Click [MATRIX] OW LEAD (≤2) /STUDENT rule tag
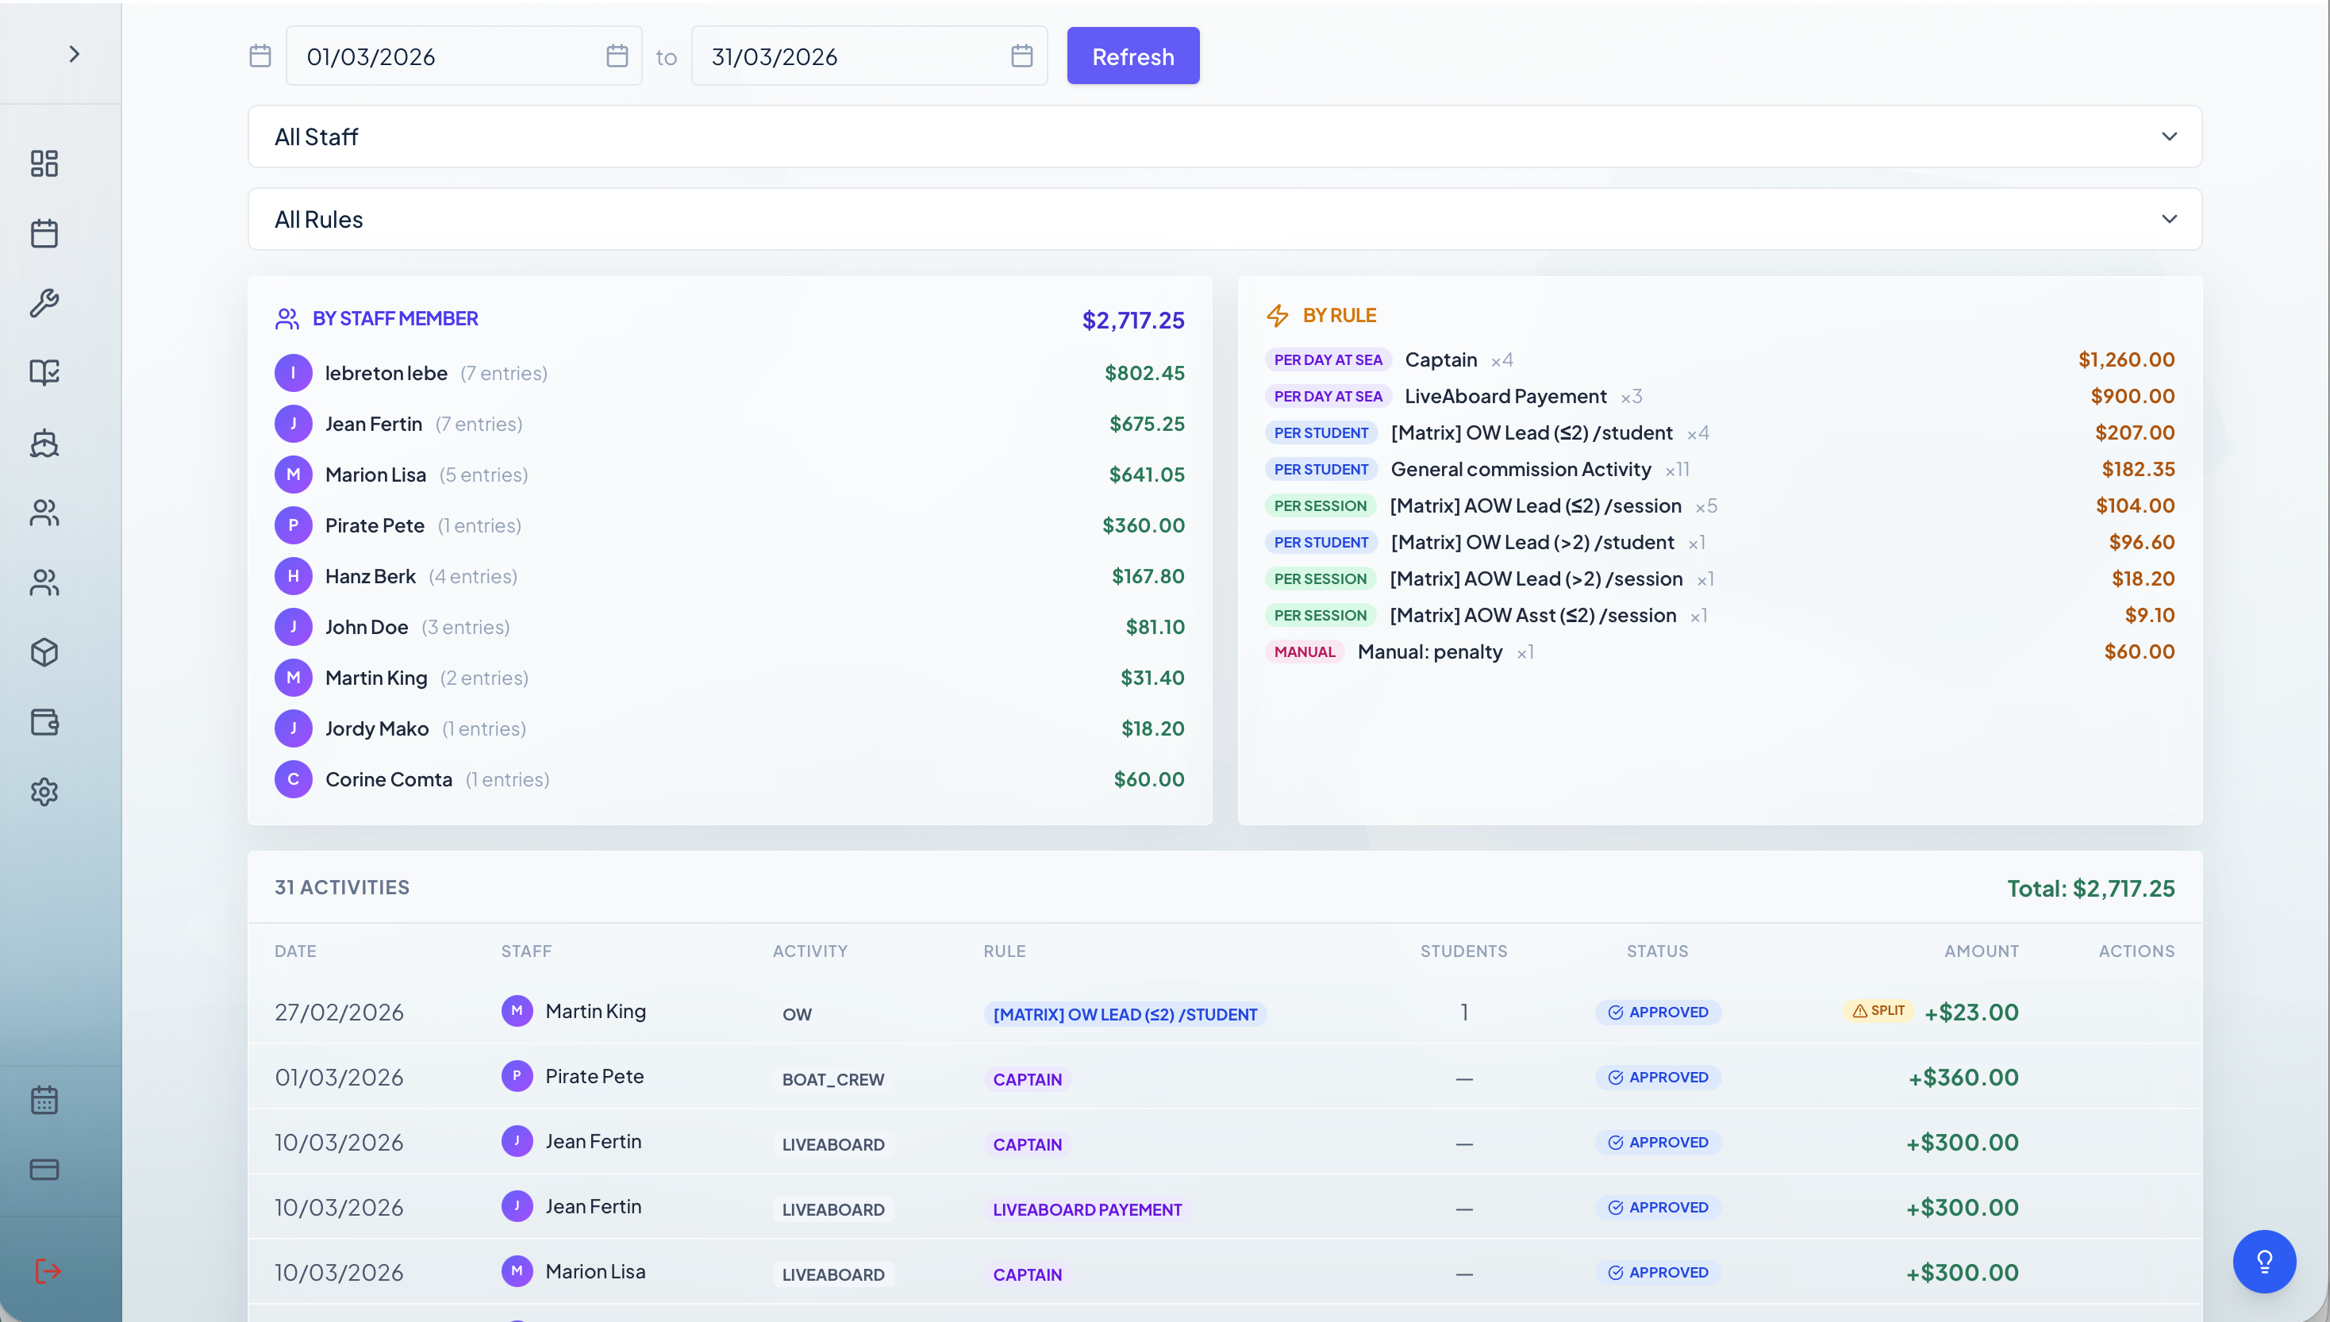 pyautogui.click(x=1125, y=1014)
